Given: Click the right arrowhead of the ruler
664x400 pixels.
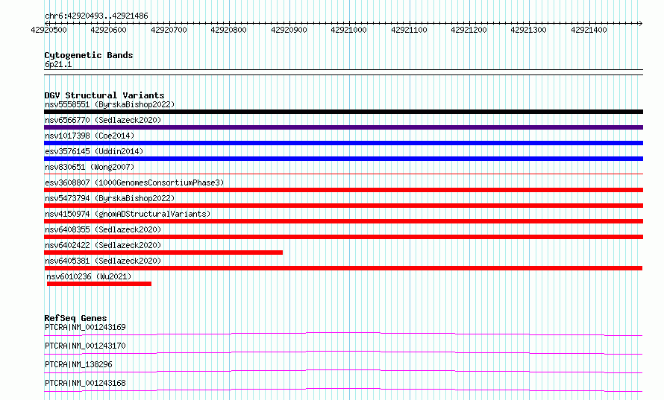Looking at the screenshot, I should 641,23.
